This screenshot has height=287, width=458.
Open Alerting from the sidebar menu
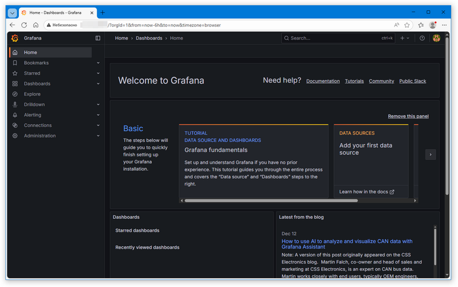click(x=33, y=115)
